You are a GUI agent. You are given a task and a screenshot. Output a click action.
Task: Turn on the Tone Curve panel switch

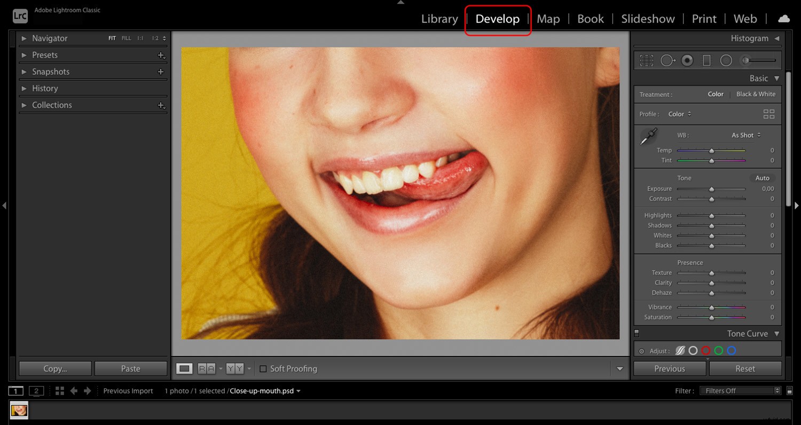click(637, 333)
